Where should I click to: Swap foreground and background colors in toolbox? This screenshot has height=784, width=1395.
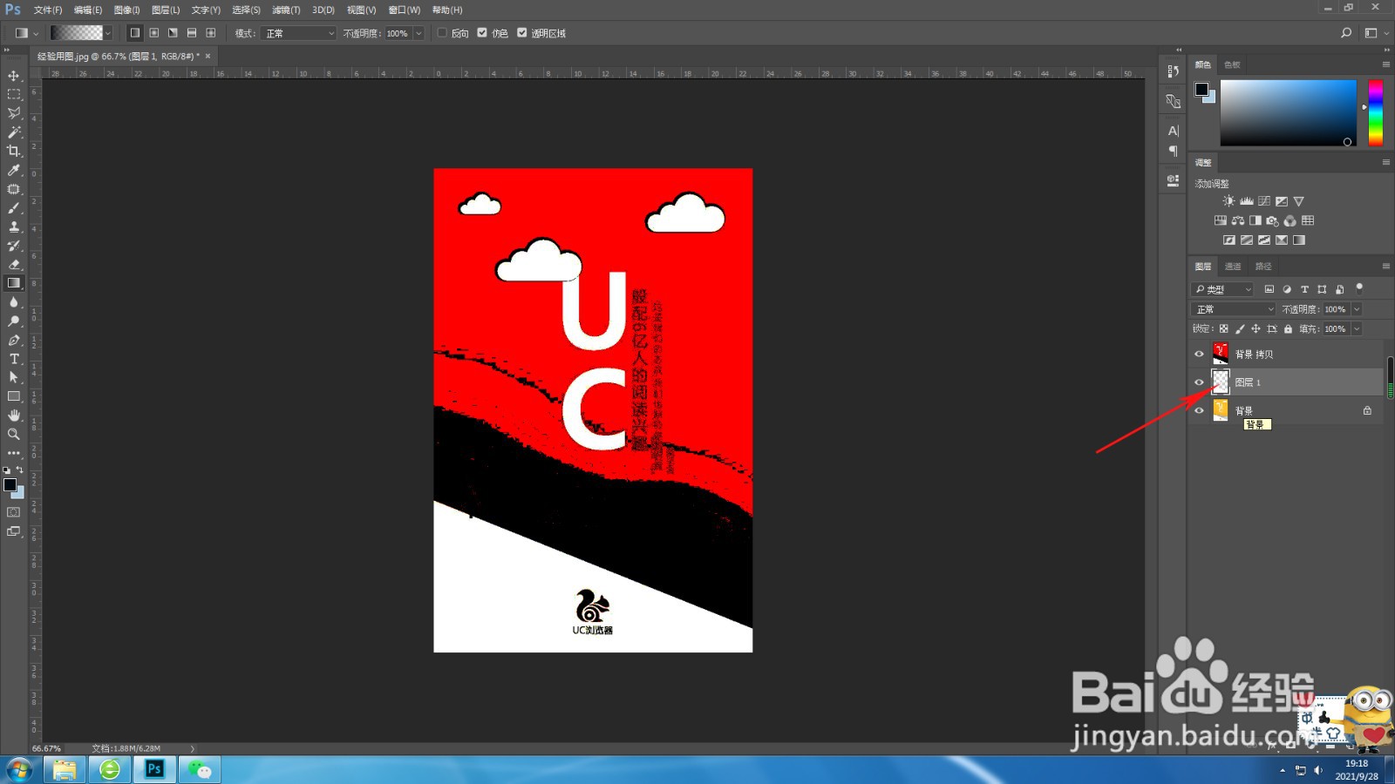point(20,470)
